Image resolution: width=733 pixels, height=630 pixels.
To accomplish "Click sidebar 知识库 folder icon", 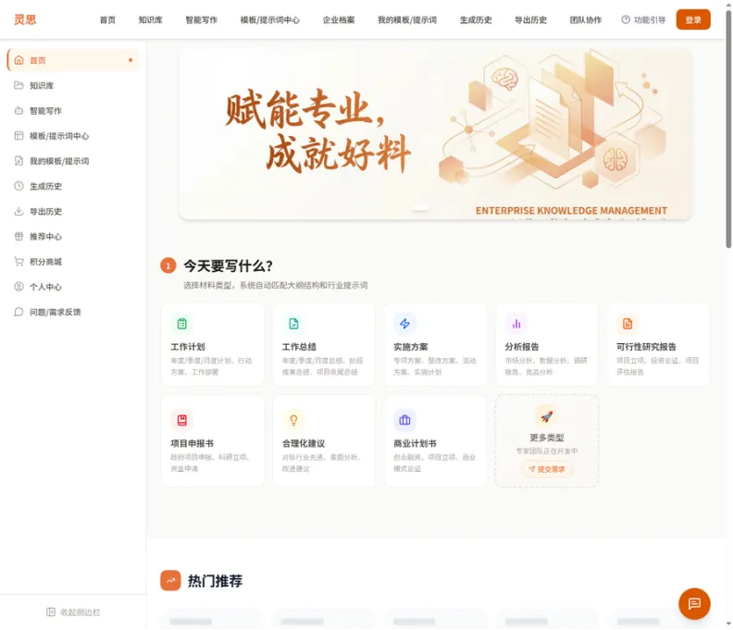I will tap(19, 85).
